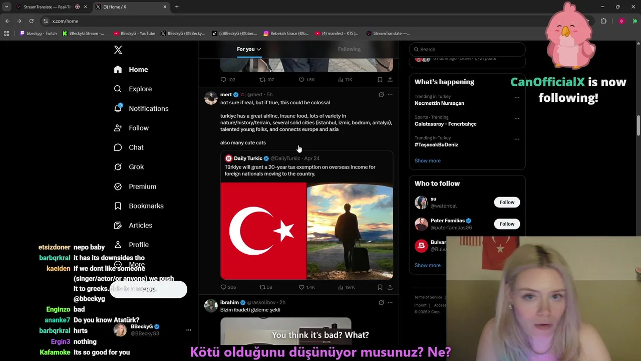Viewport: 641px width, 361px height.
Task: Follow su @waterrcal
Action: [x=507, y=202]
